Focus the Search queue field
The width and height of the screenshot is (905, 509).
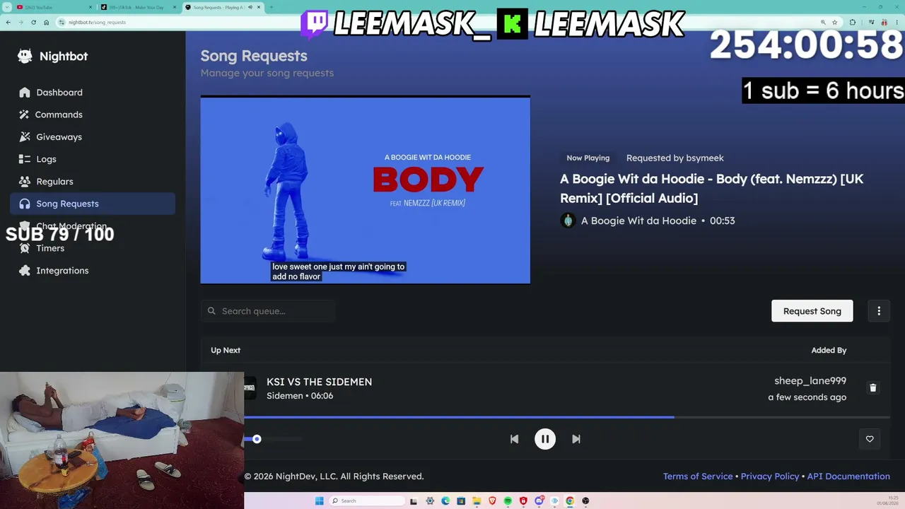pos(268,311)
